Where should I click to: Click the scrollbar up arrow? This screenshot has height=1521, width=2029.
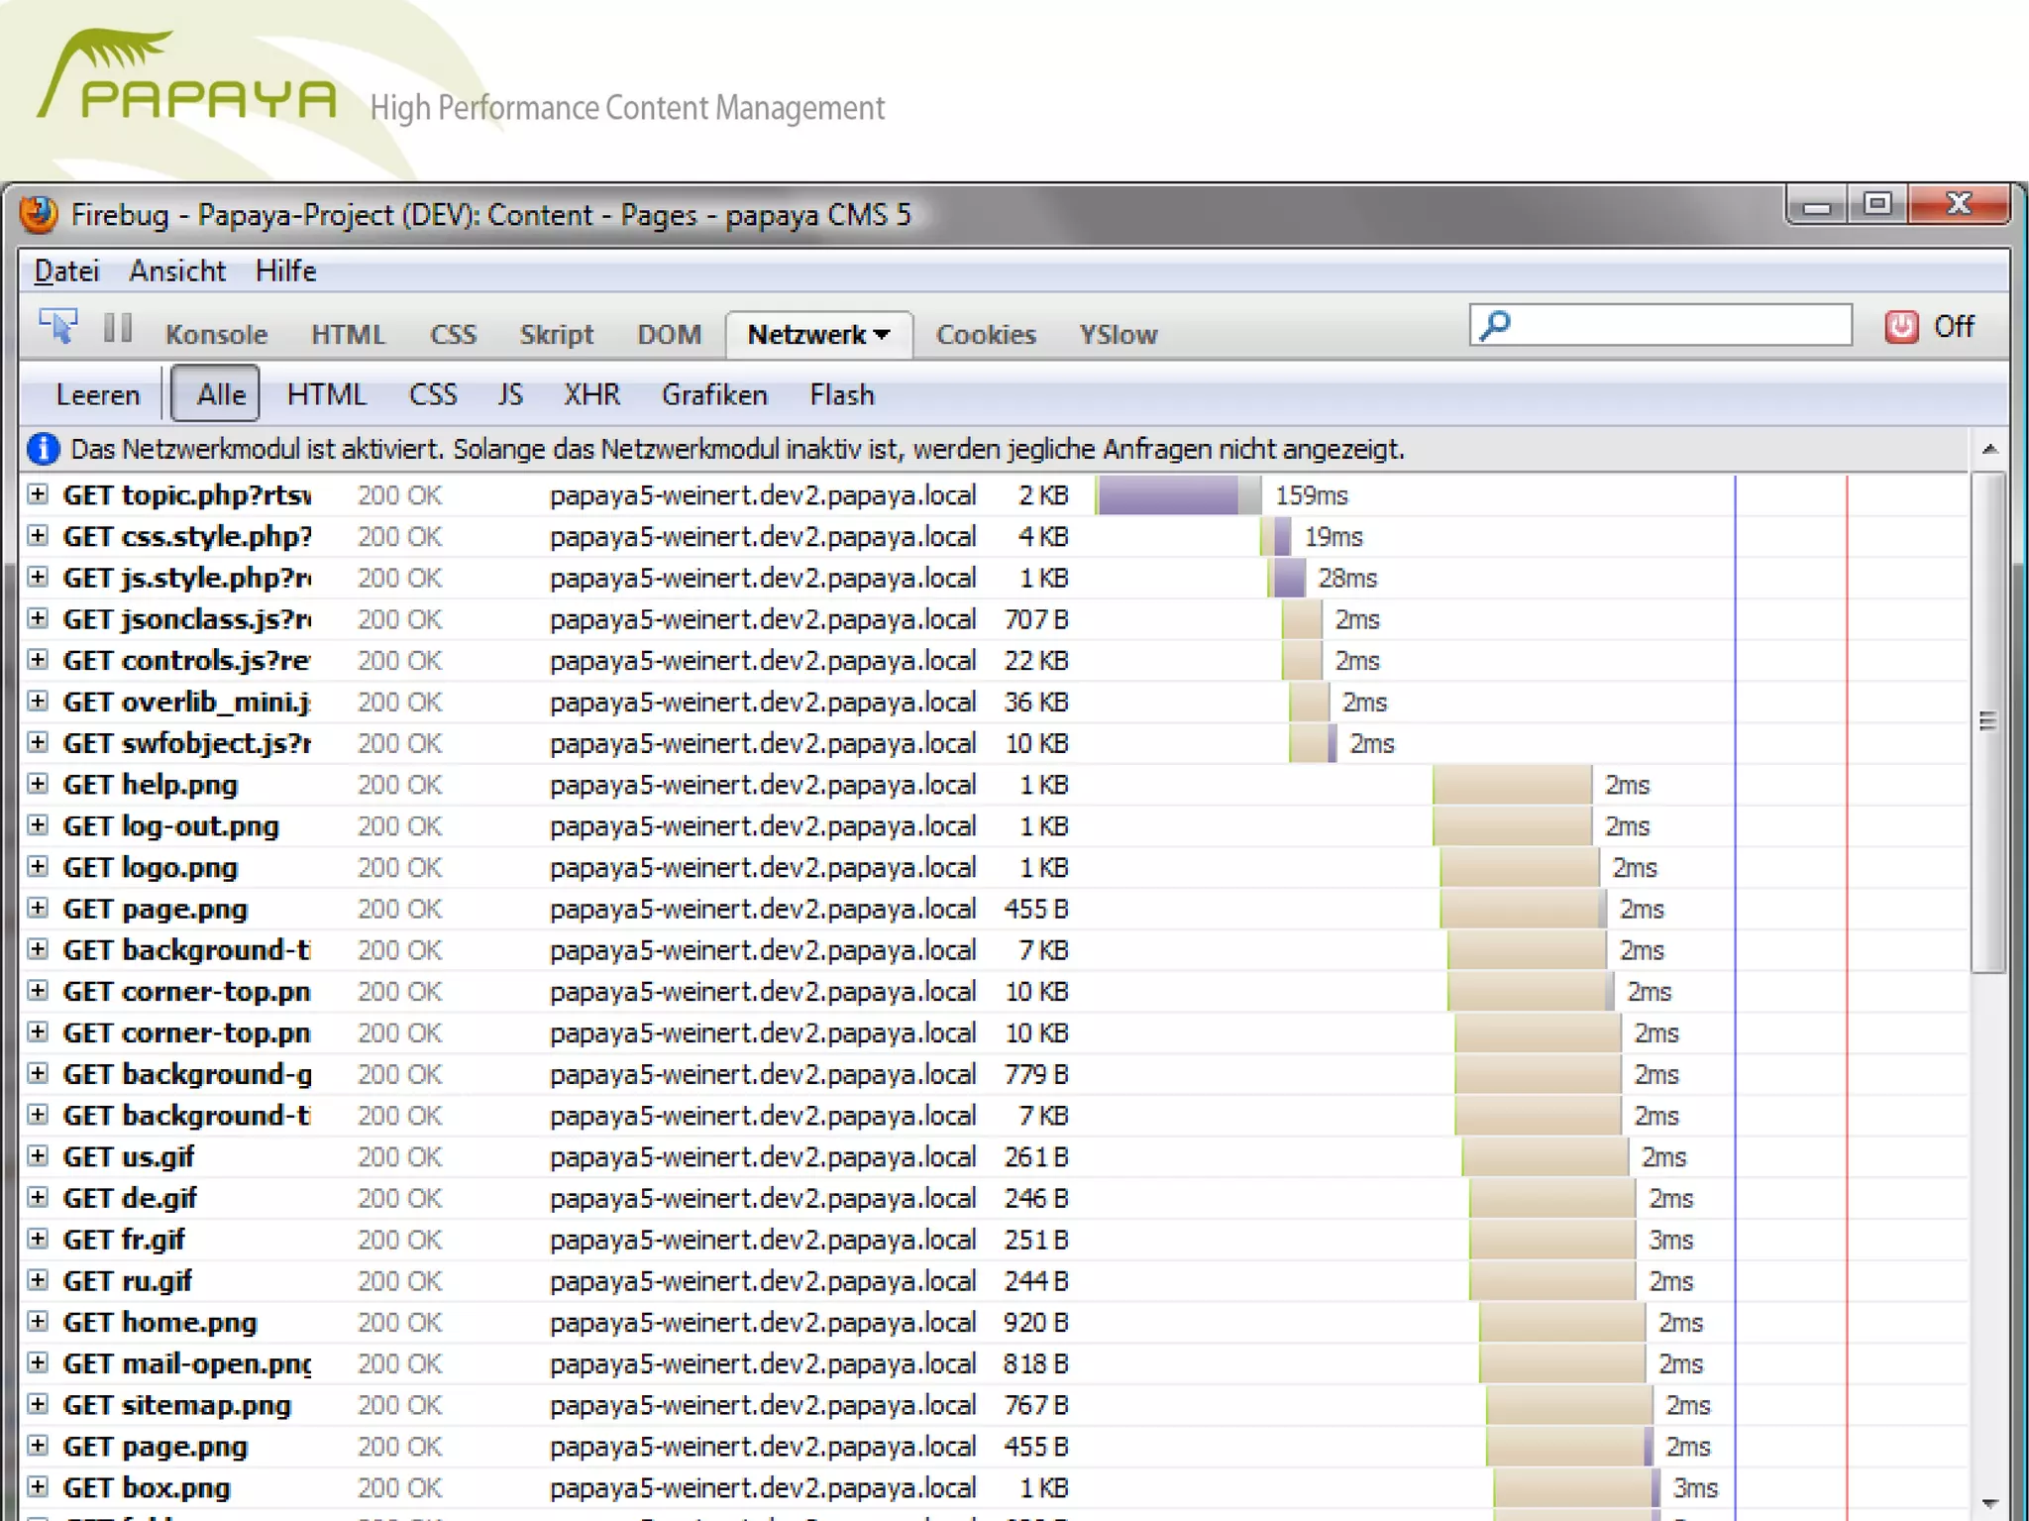tap(1988, 450)
